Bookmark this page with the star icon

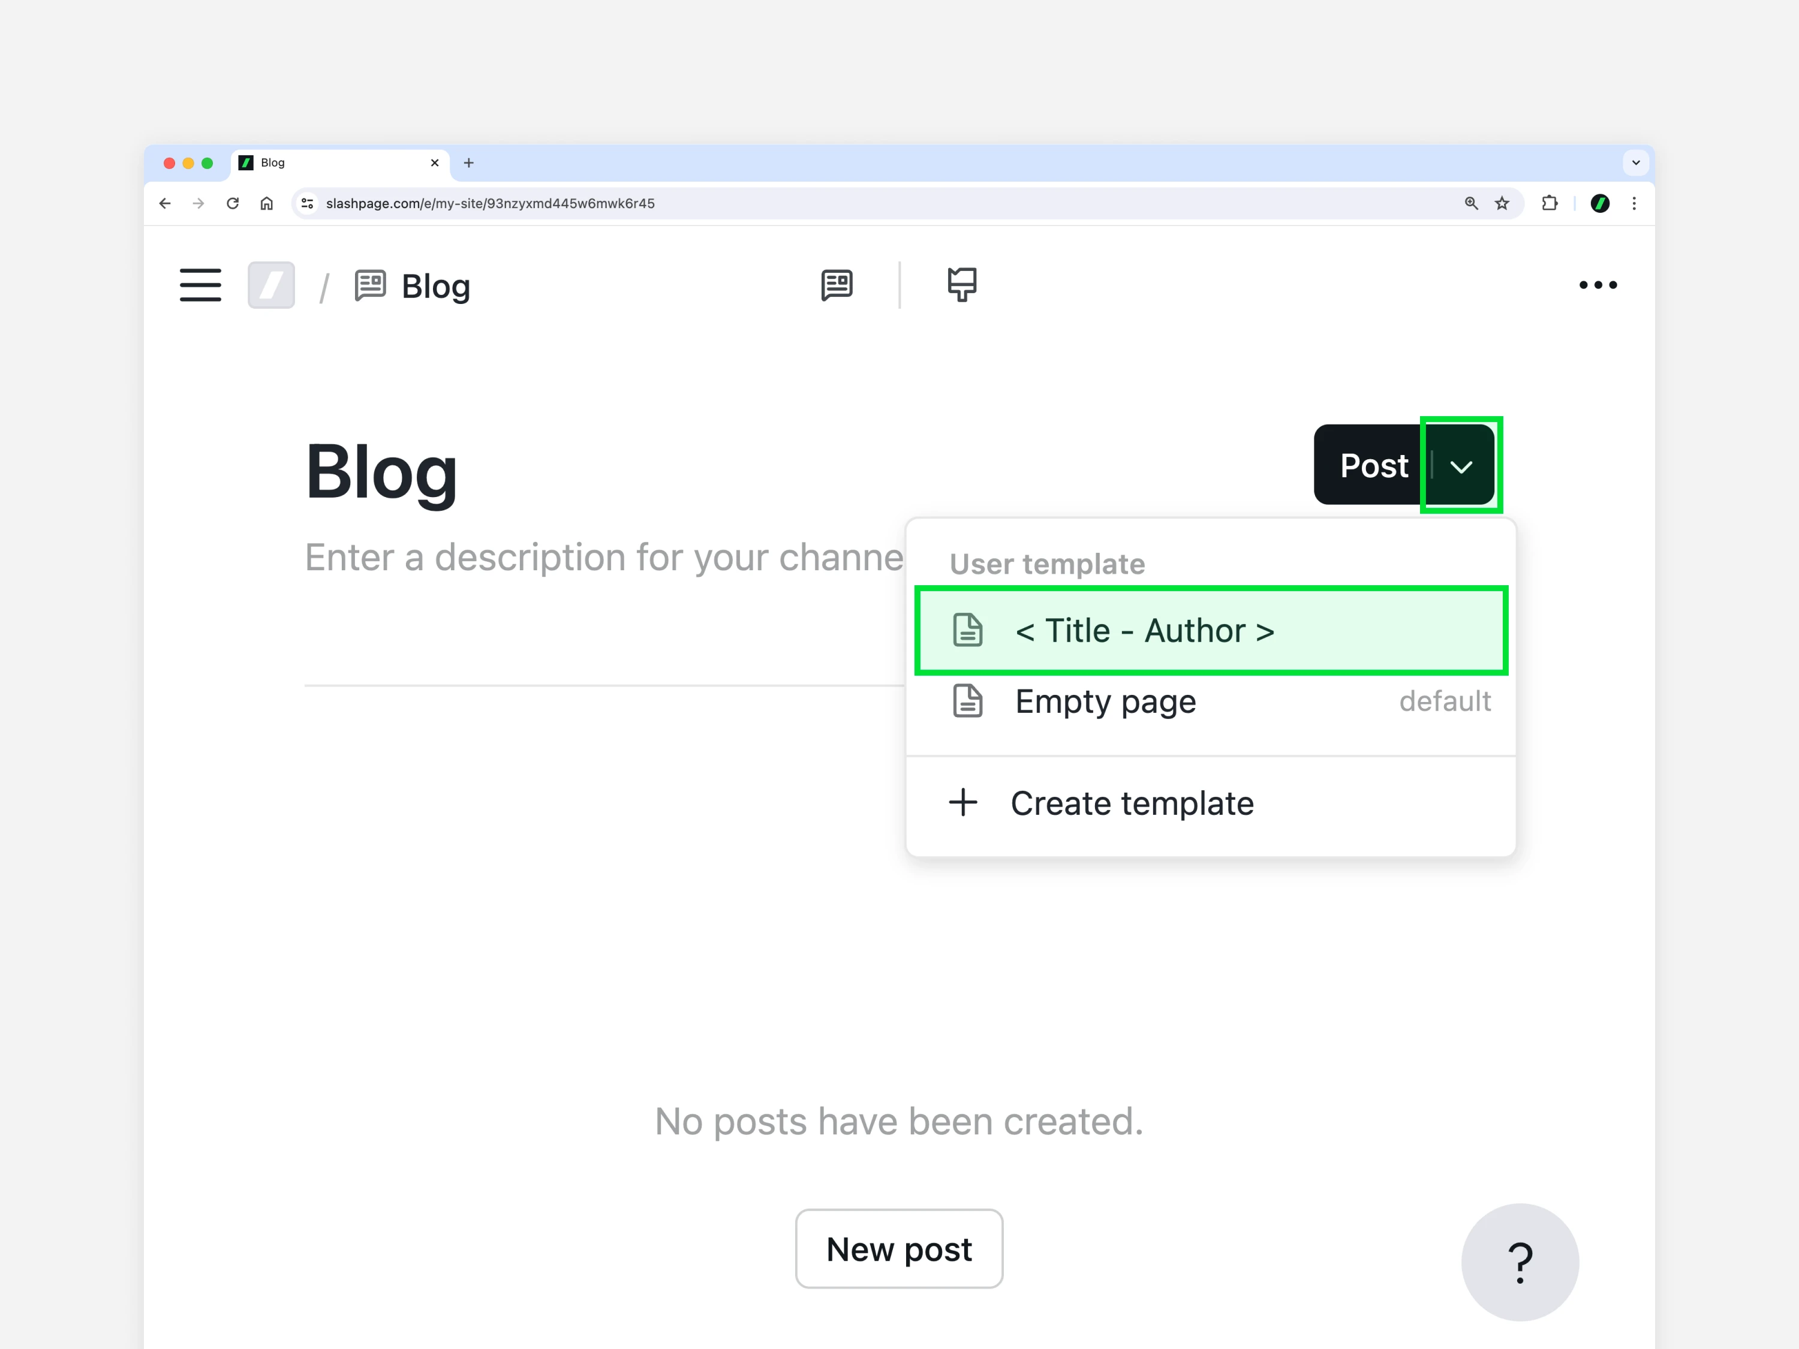point(1502,203)
